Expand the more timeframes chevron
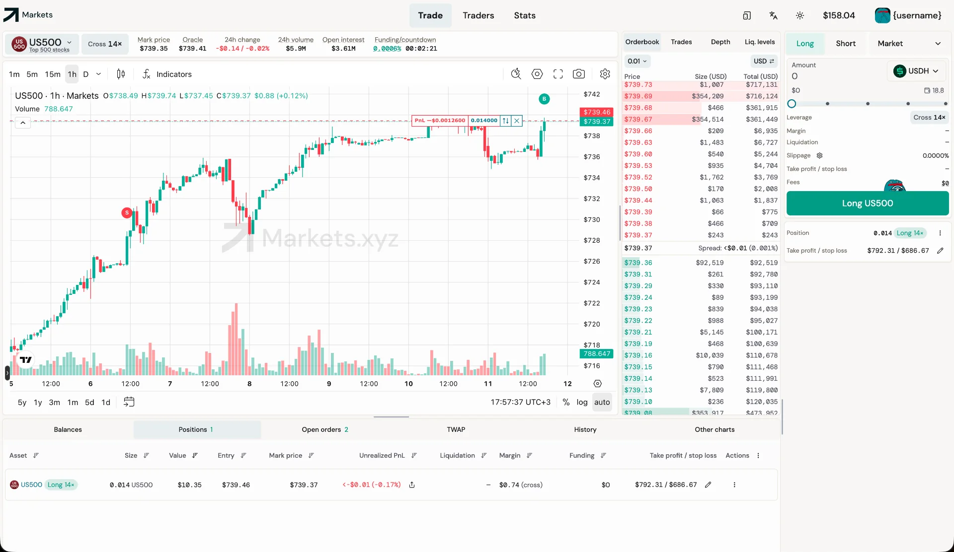954x552 pixels. tap(98, 74)
